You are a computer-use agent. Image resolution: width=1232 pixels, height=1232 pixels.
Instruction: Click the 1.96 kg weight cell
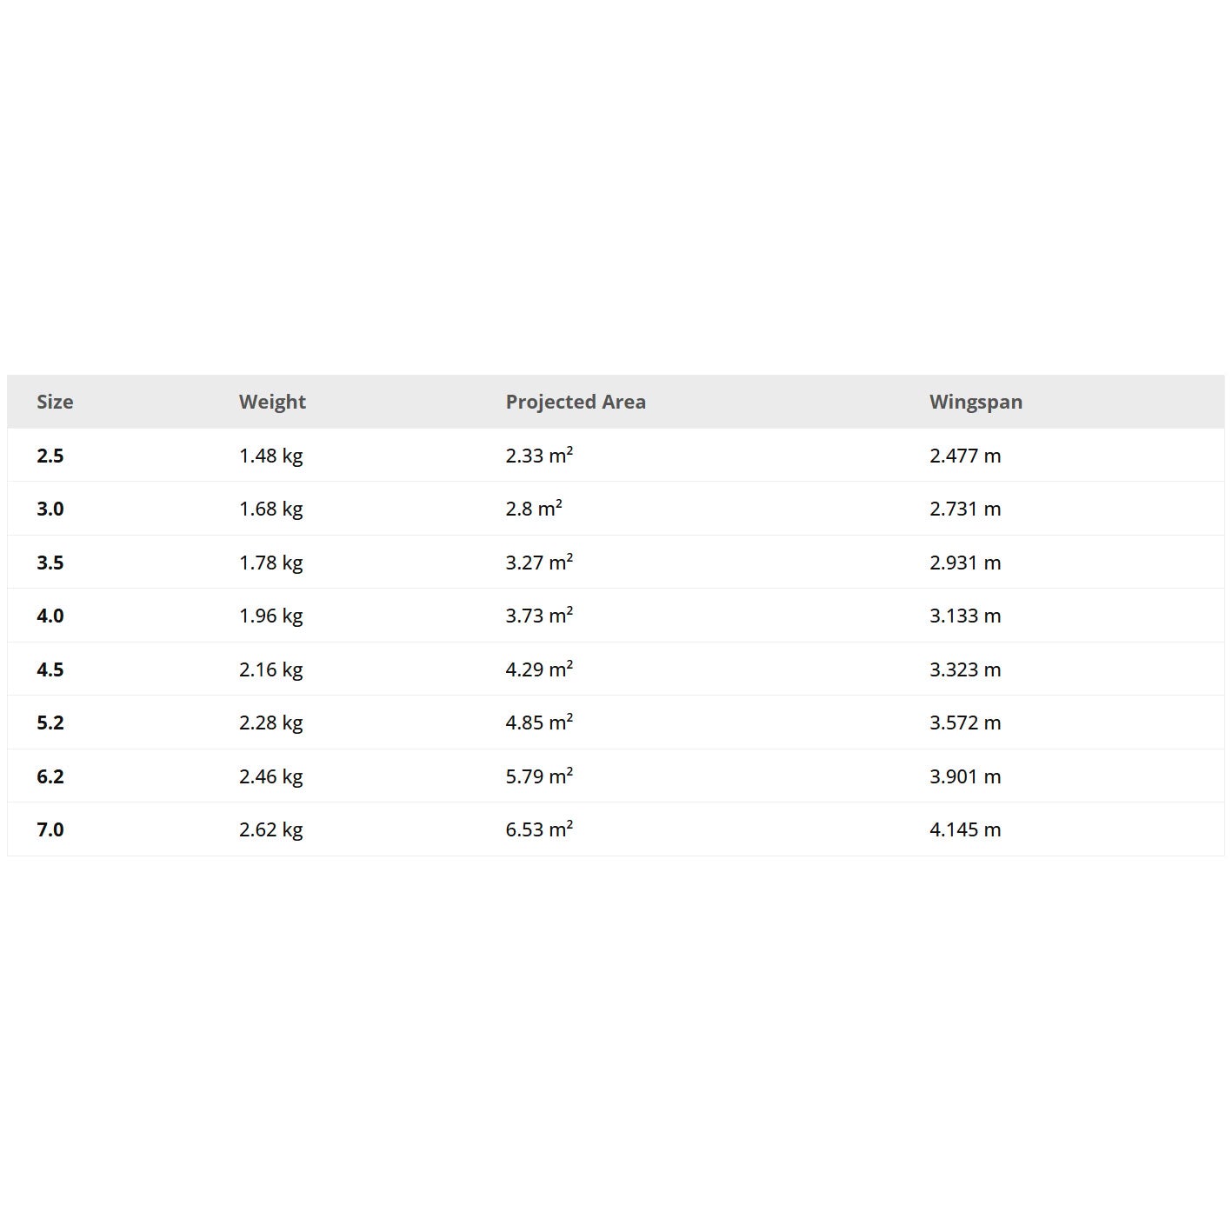pos(270,616)
